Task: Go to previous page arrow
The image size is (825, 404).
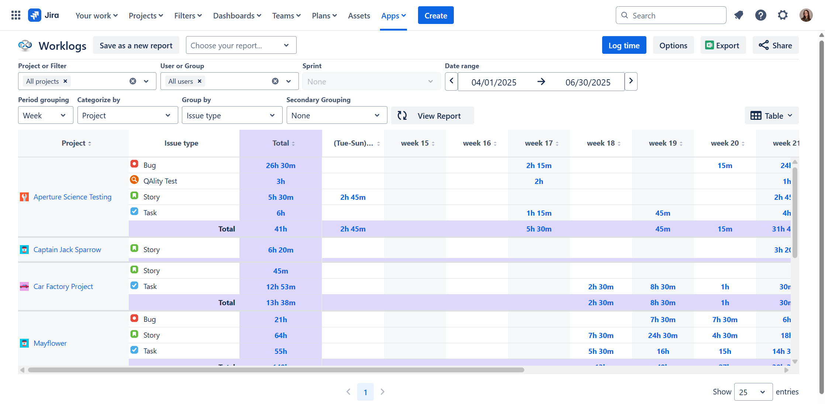Action: pyautogui.click(x=348, y=392)
